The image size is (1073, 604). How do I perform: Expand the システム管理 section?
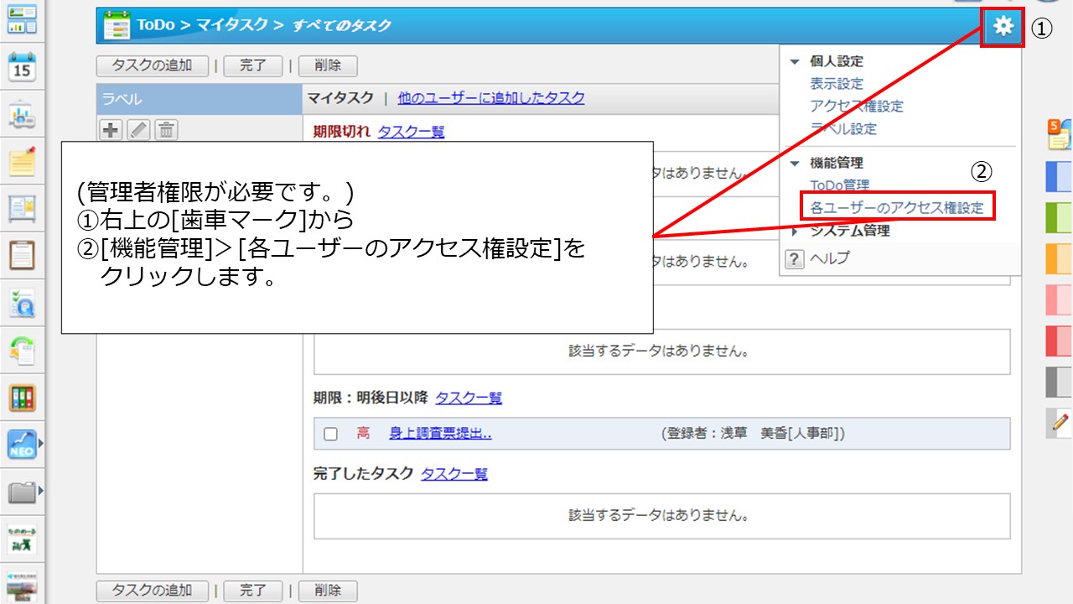point(795,231)
